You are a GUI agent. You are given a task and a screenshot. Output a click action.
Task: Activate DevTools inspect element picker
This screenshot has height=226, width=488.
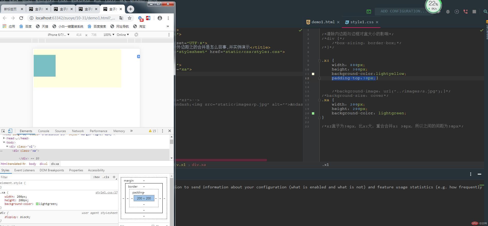(x=3, y=131)
